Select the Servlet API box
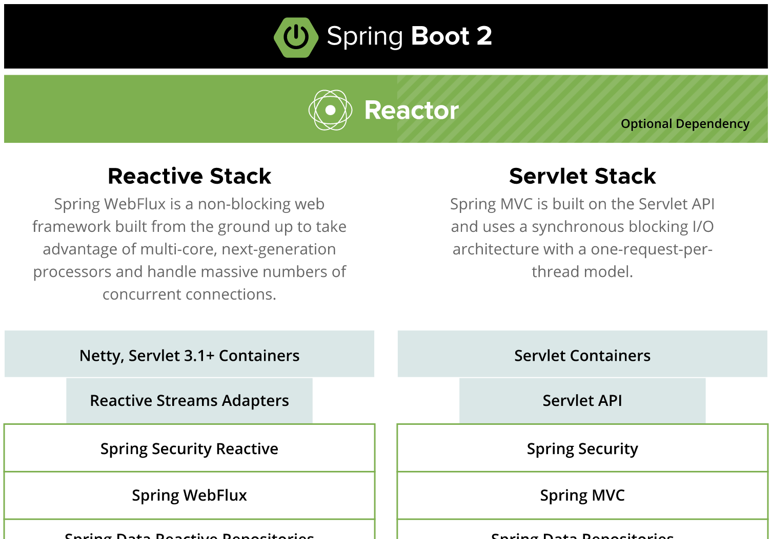 tap(582, 401)
